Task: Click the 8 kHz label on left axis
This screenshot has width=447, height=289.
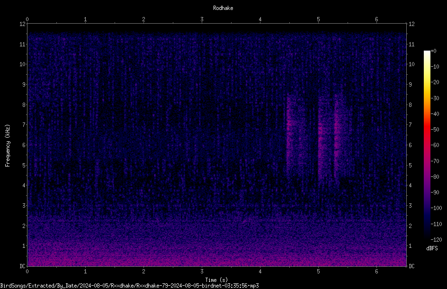Action: (x=23, y=105)
